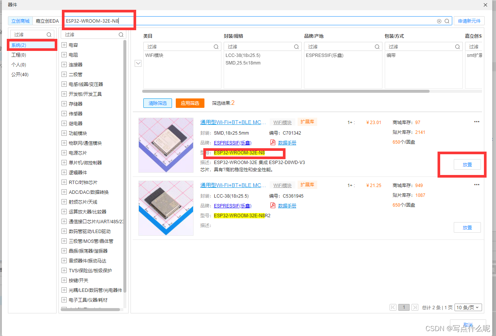Select 编带 in the packaging filter
Screen dimensions: 496x336
click(x=391, y=55)
